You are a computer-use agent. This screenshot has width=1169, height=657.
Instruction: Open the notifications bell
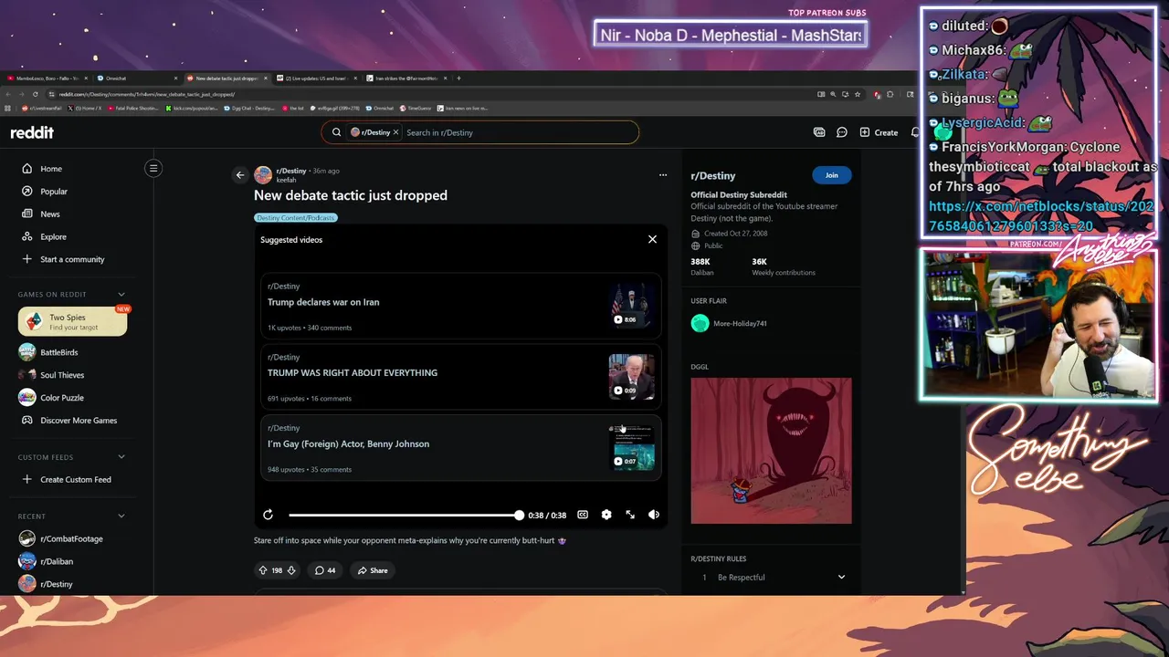coord(916,132)
